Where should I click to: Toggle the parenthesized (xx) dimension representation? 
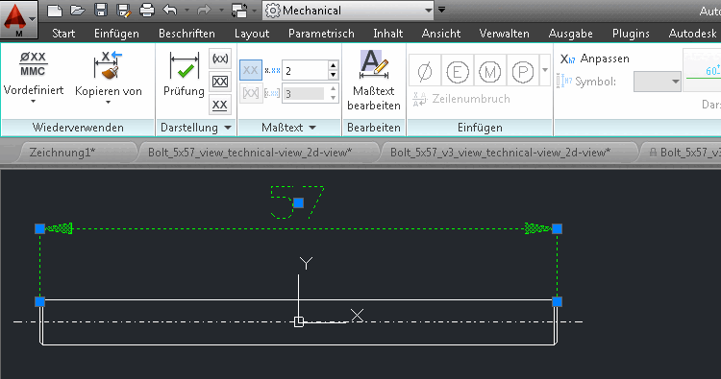[220, 59]
